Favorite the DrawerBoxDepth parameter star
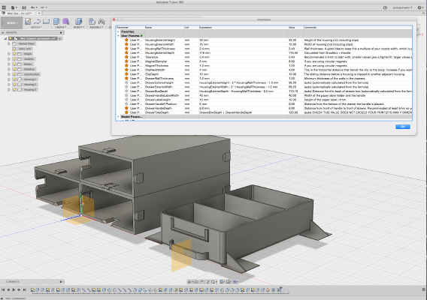Screen dimensions: 427x300 click(x=126, y=91)
